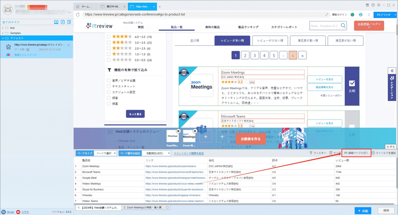Click the speedometer icon next to 高速スクレイピング

[8, 55]
